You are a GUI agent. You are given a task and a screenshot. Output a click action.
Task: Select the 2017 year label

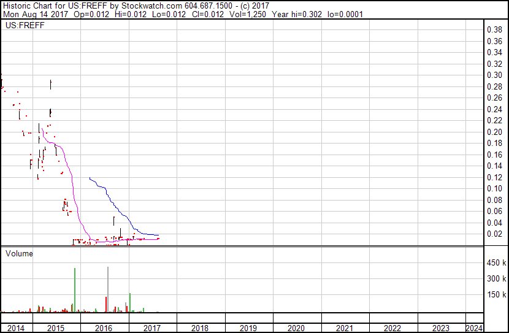tap(151, 328)
